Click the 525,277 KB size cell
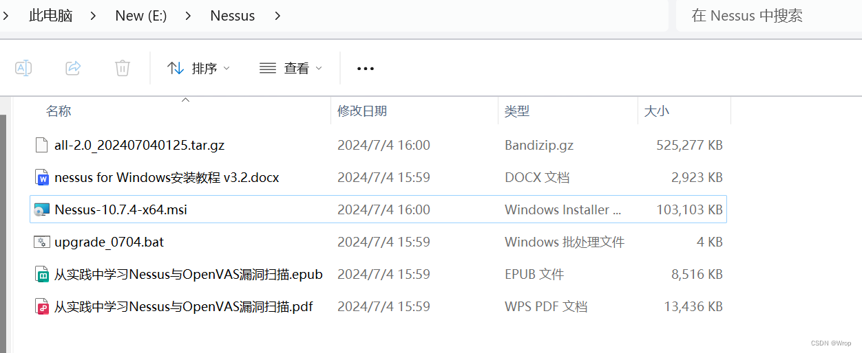Screen dimensions: 862x353 [x=690, y=145]
